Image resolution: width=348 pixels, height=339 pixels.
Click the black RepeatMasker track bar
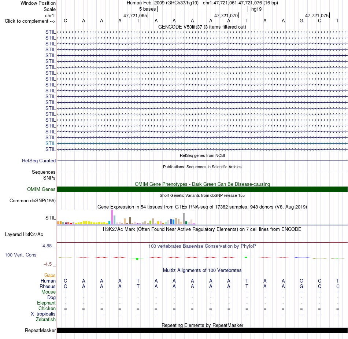202,330
